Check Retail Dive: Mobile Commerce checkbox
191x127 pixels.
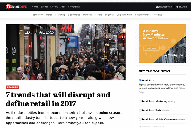[140, 119]
